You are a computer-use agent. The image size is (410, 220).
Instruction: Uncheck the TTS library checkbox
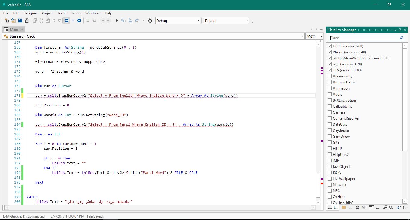click(330, 70)
